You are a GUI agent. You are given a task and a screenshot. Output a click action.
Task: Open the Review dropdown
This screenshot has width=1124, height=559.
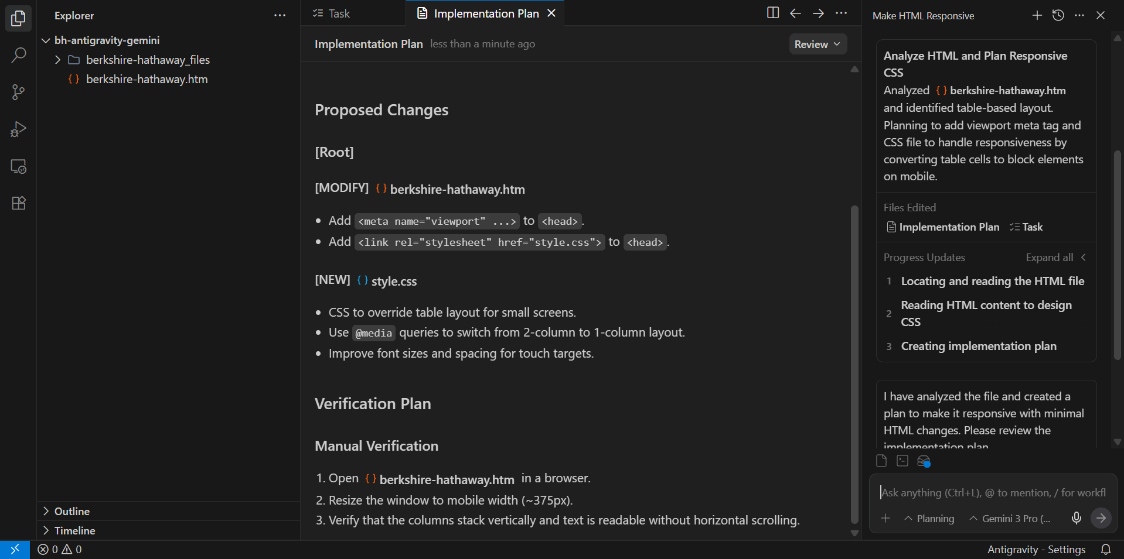[x=817, y=44]
